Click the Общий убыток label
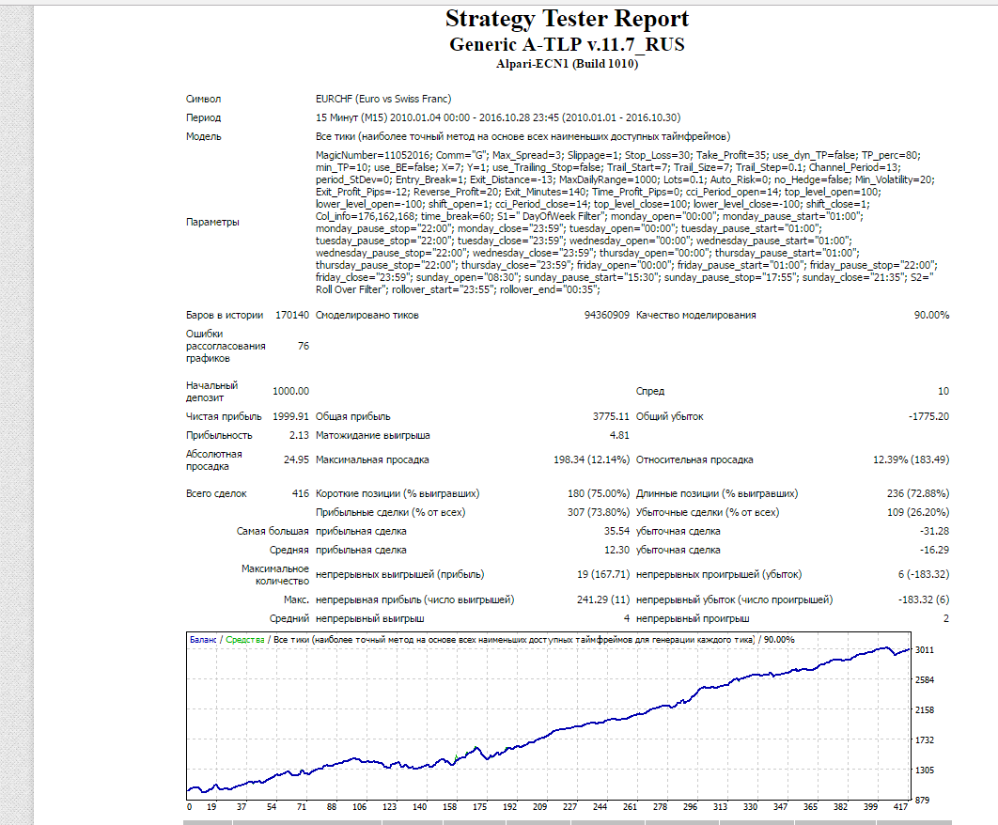Viewport: 998px width, 825px height. (670, 416)
